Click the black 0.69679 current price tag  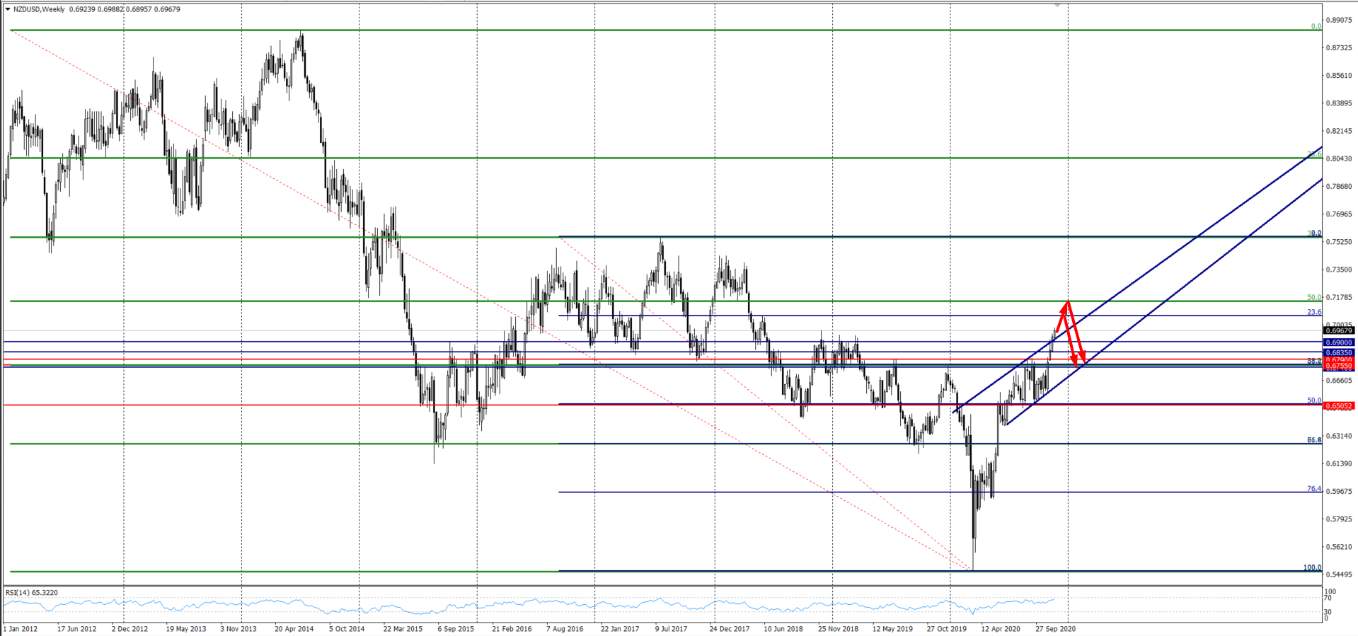(x=1339, y=330)
